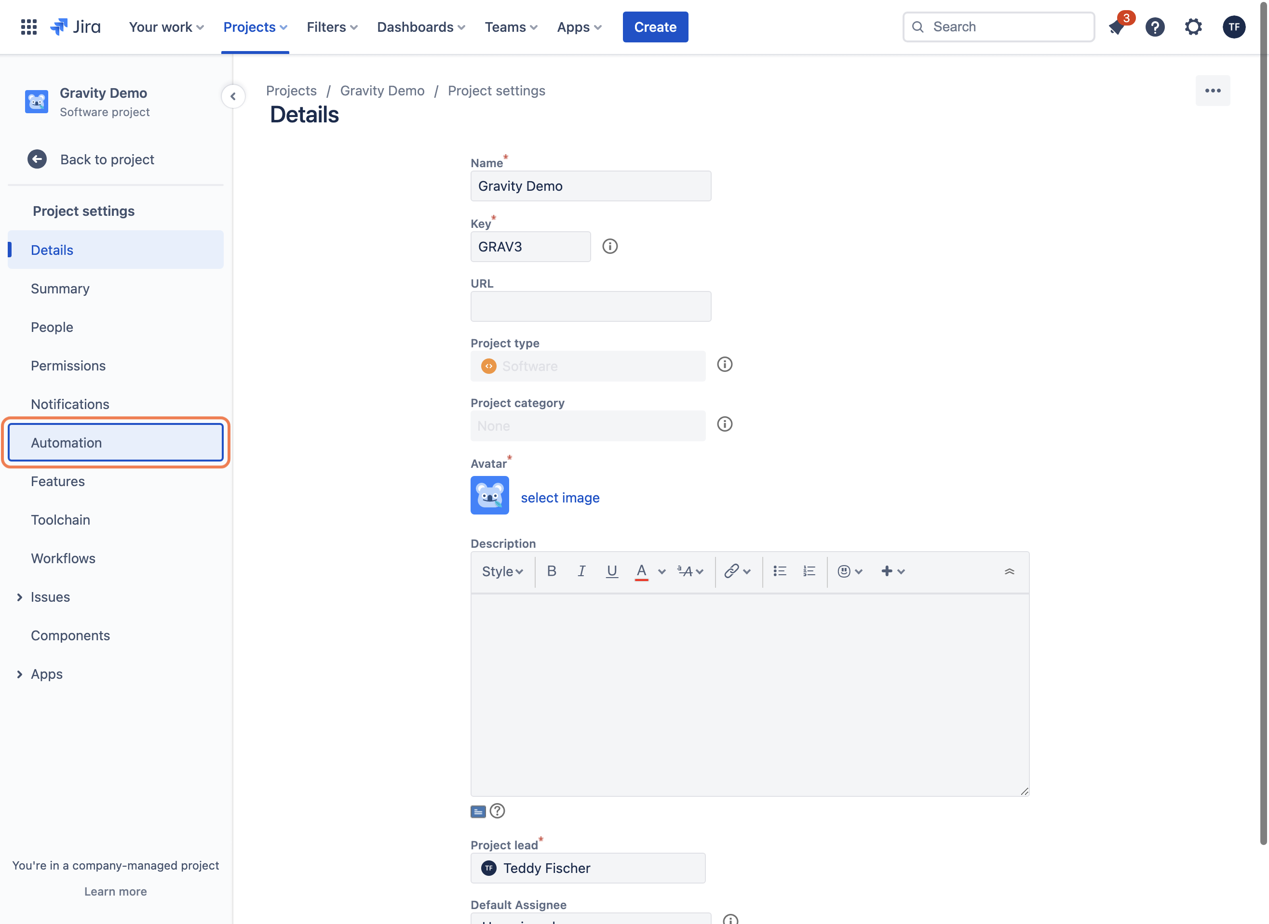The width and height of the screenshot is (1269, 924).
Task: Open Notifications settings page
Action: (x=116, y=404)
